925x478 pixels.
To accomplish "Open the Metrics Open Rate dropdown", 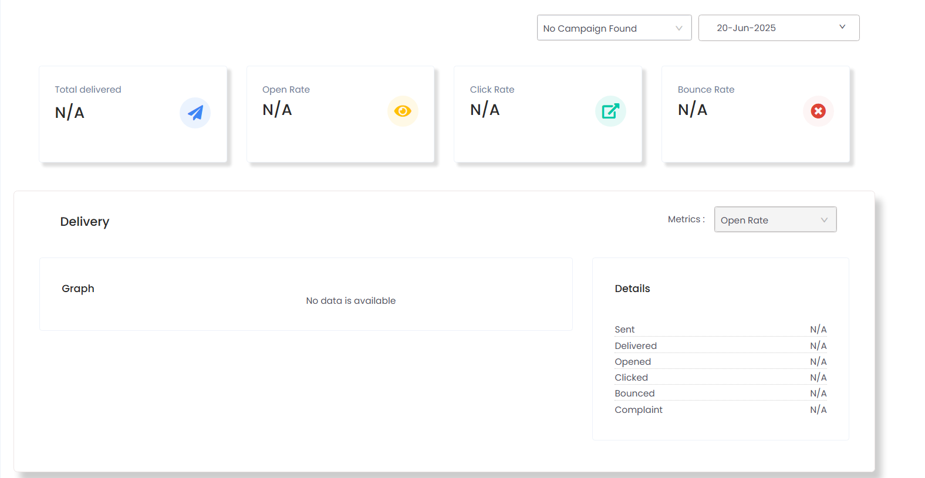I will 775,219.
